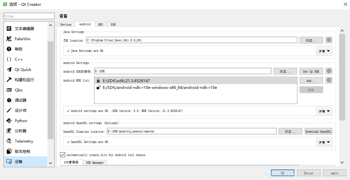This screenshot has width=350, height=180.
Task: Click the category list scrollbar thumb
Action: (51, 90)
